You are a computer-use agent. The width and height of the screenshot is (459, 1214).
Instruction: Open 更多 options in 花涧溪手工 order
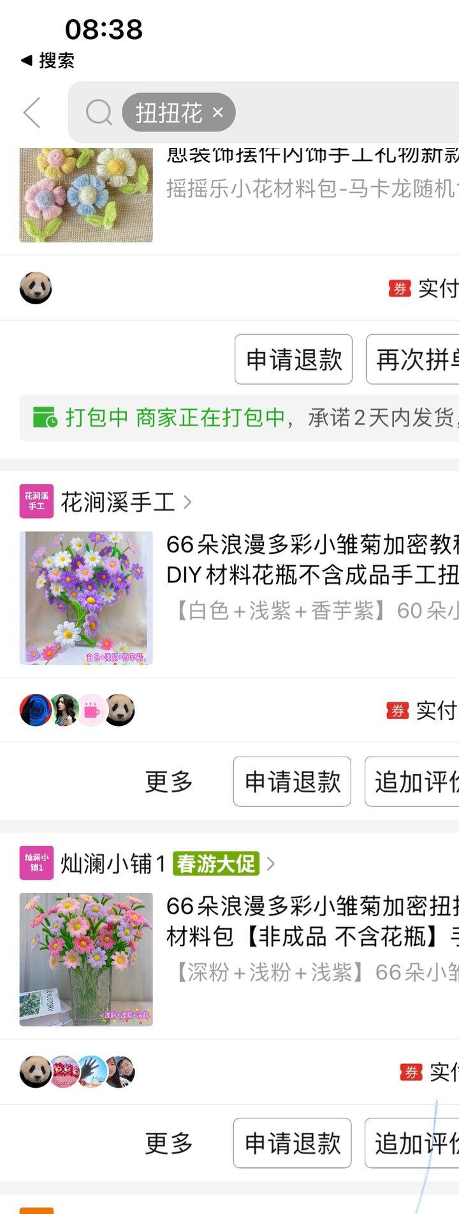(169, 781)
